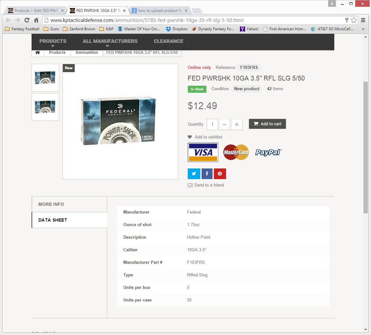Open Fantasy Football bookmarks folder
The image size is (371, 335).
[22, 29]
